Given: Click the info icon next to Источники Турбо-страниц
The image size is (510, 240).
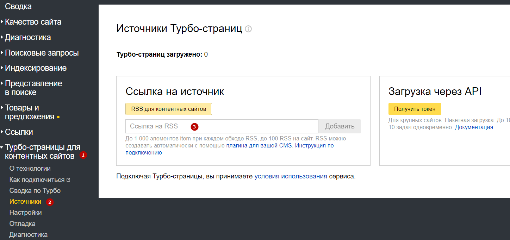Looking at the screenshot, I should (x=248, y=29).
